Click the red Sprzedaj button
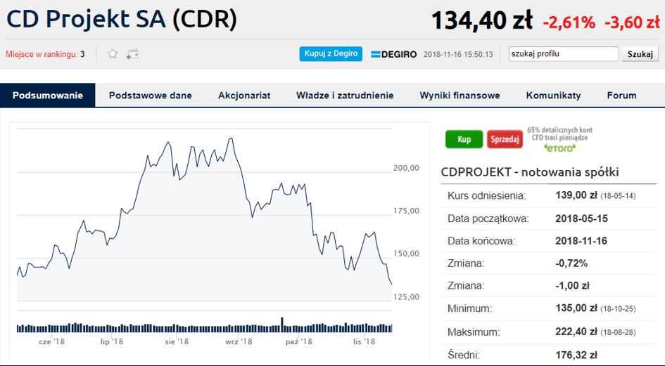Image resolution: width=665 pixels, height=366 pixels. 505,139
